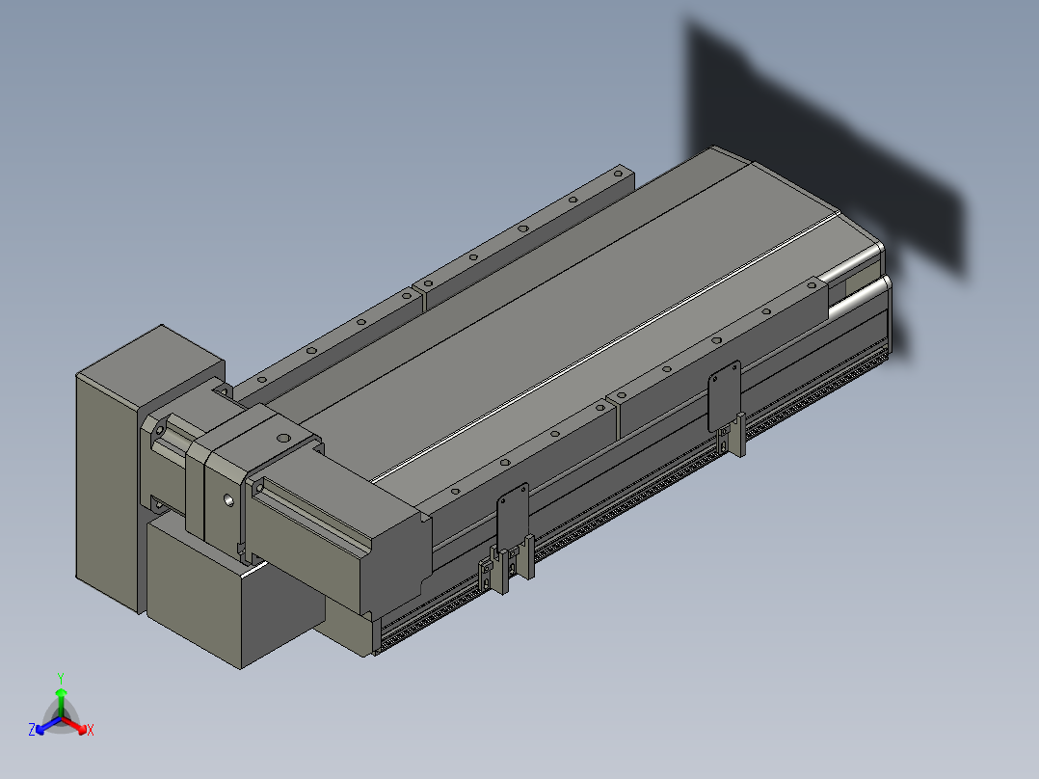
Task: Select the tall motor block at far left
Action: 106,482
